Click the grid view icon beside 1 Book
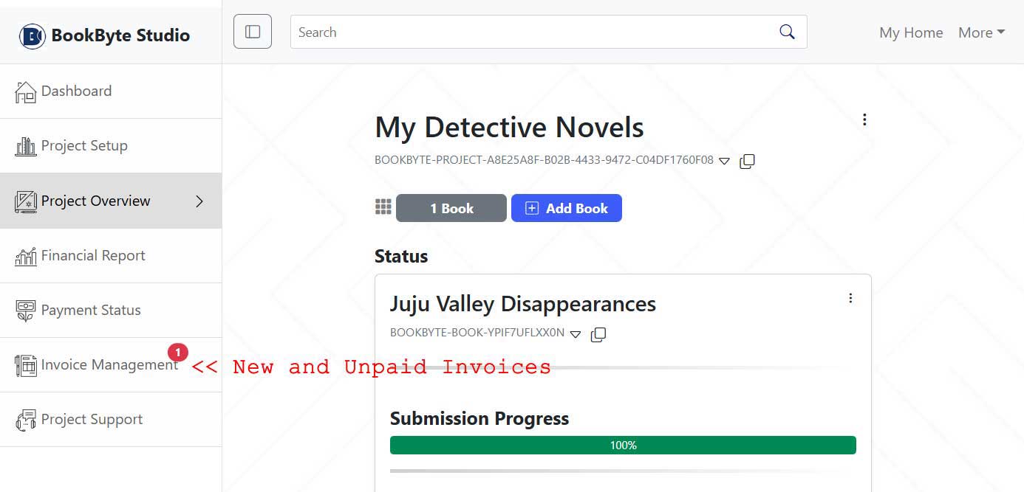Image resolution: width=1024 pixels, height=492 pixels. (x=383, y=207)
